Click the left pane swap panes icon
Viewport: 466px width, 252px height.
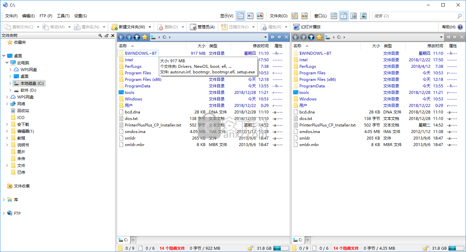279,37
